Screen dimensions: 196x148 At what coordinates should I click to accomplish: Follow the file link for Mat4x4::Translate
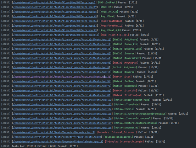pyautogui.click(x=62, y=105)
